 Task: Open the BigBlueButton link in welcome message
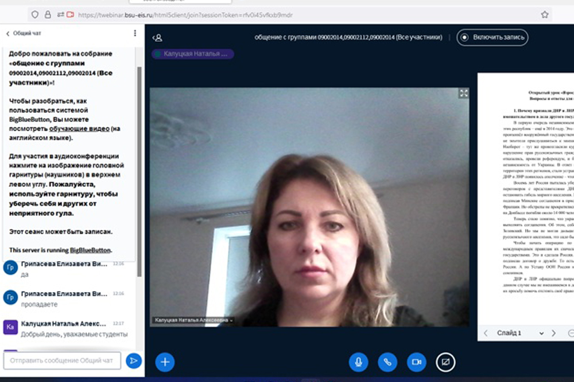pos(90,250)
